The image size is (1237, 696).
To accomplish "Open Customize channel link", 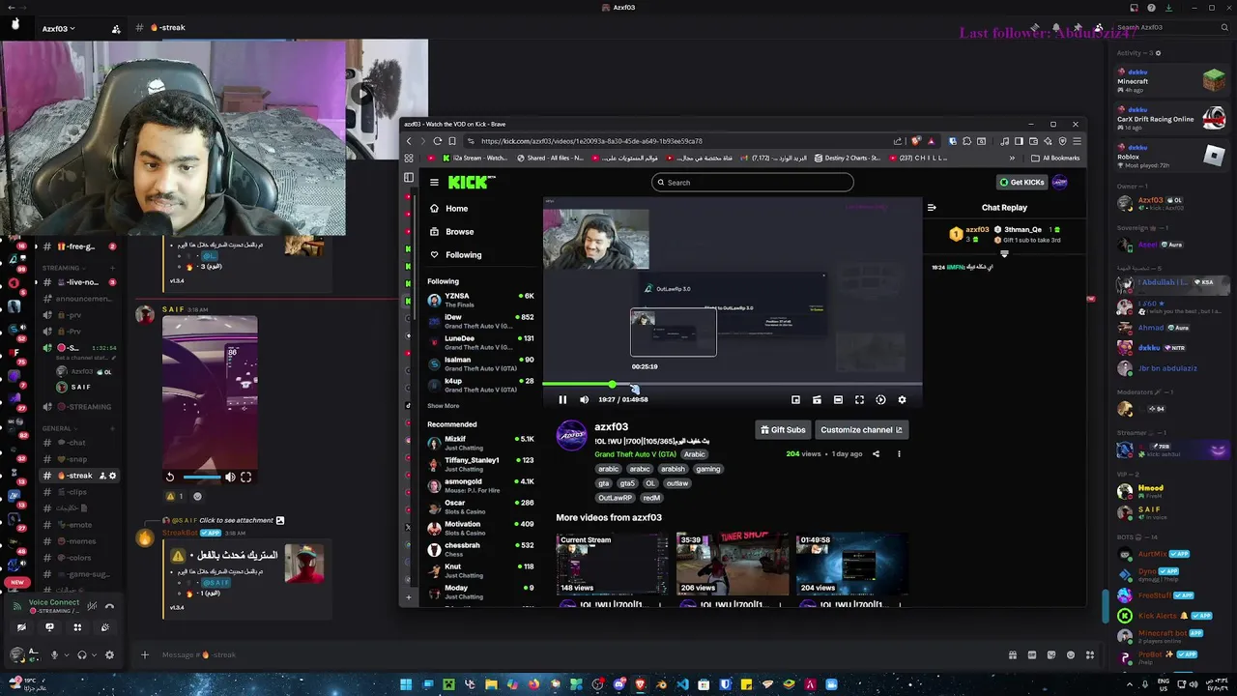I will click(861, 430).
